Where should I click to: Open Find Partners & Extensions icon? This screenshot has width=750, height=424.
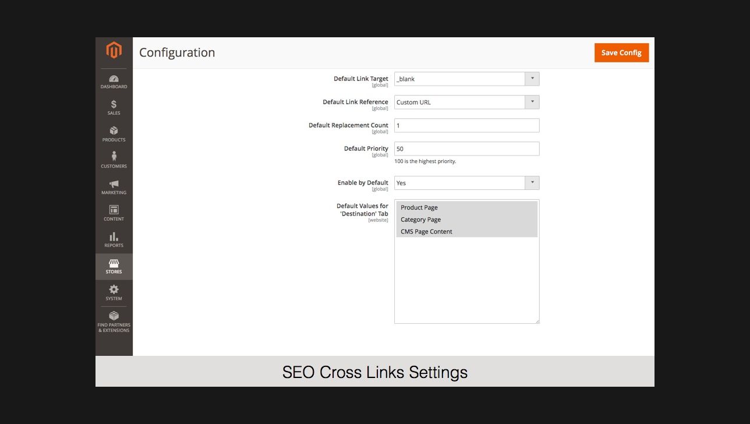point(114,316)
